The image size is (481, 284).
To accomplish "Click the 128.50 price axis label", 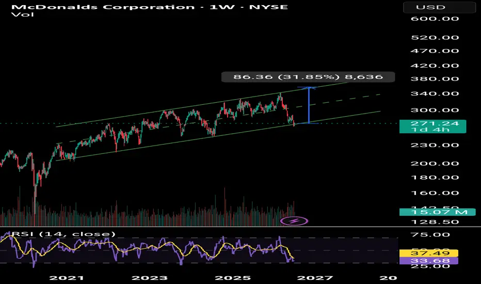I will [x=435, y=222].
